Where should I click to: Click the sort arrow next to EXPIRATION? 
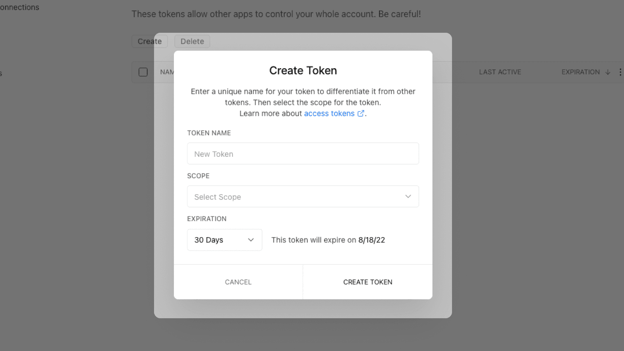[608, 72]
